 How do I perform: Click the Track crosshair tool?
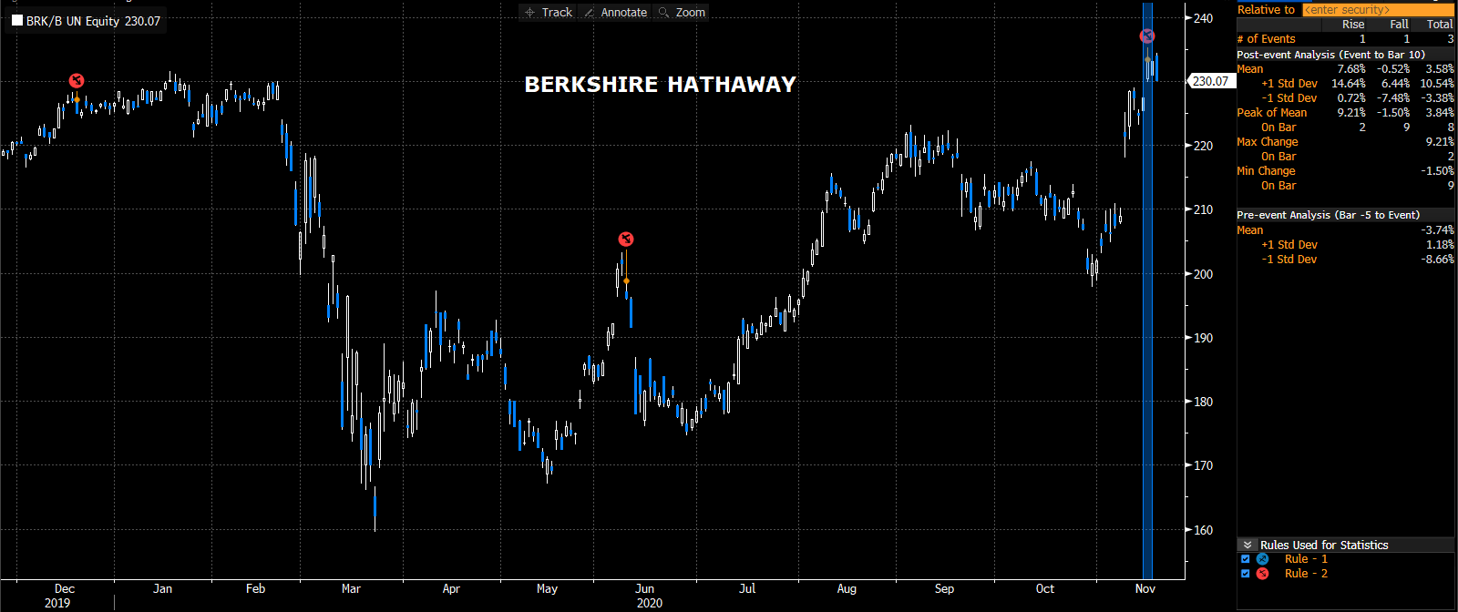point(549,12)
